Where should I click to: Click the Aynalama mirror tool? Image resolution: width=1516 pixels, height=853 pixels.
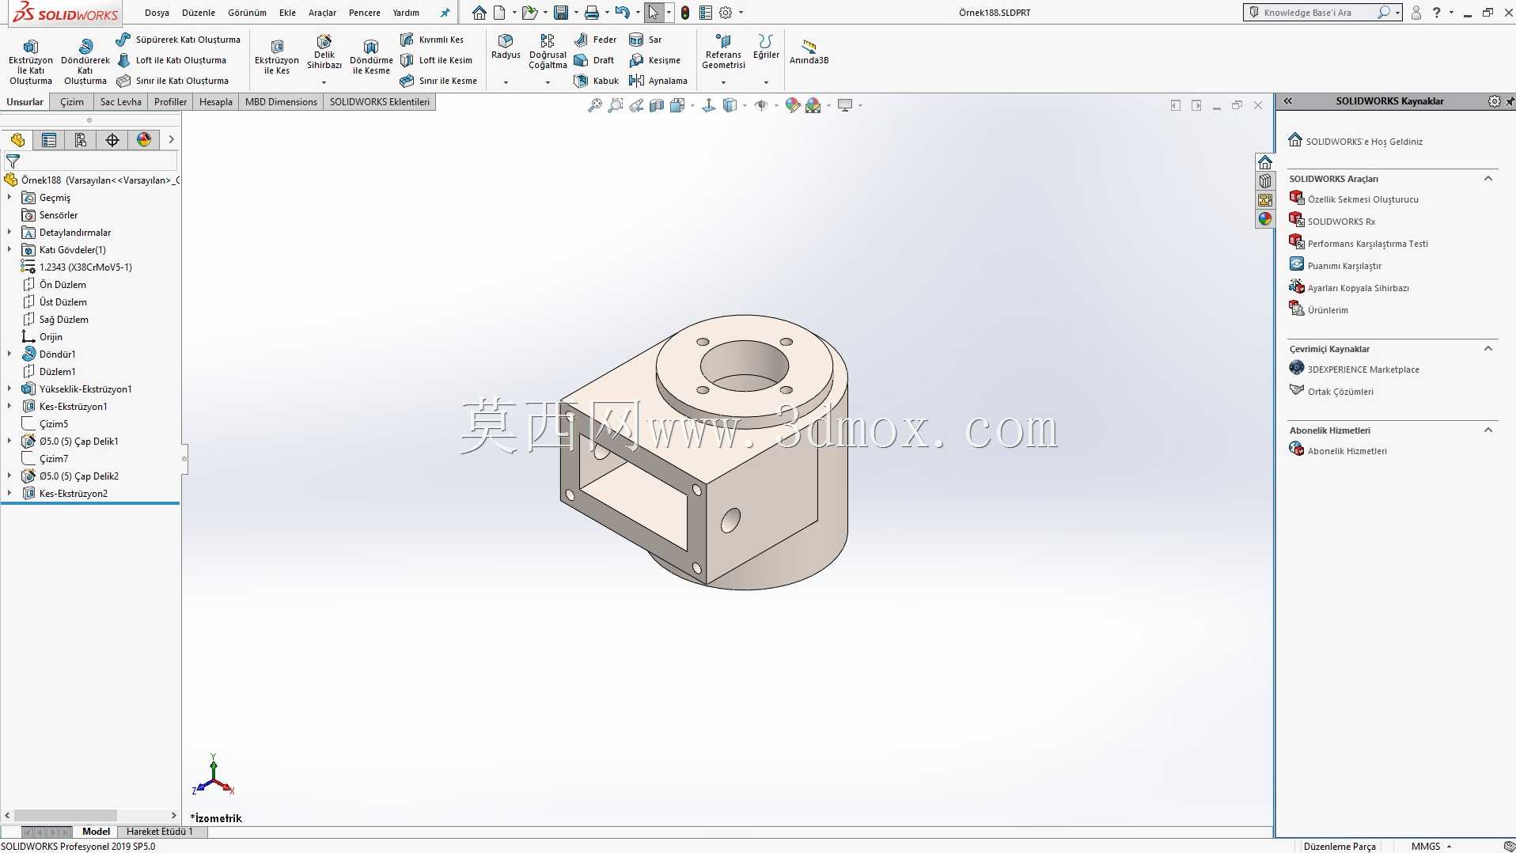658,81
